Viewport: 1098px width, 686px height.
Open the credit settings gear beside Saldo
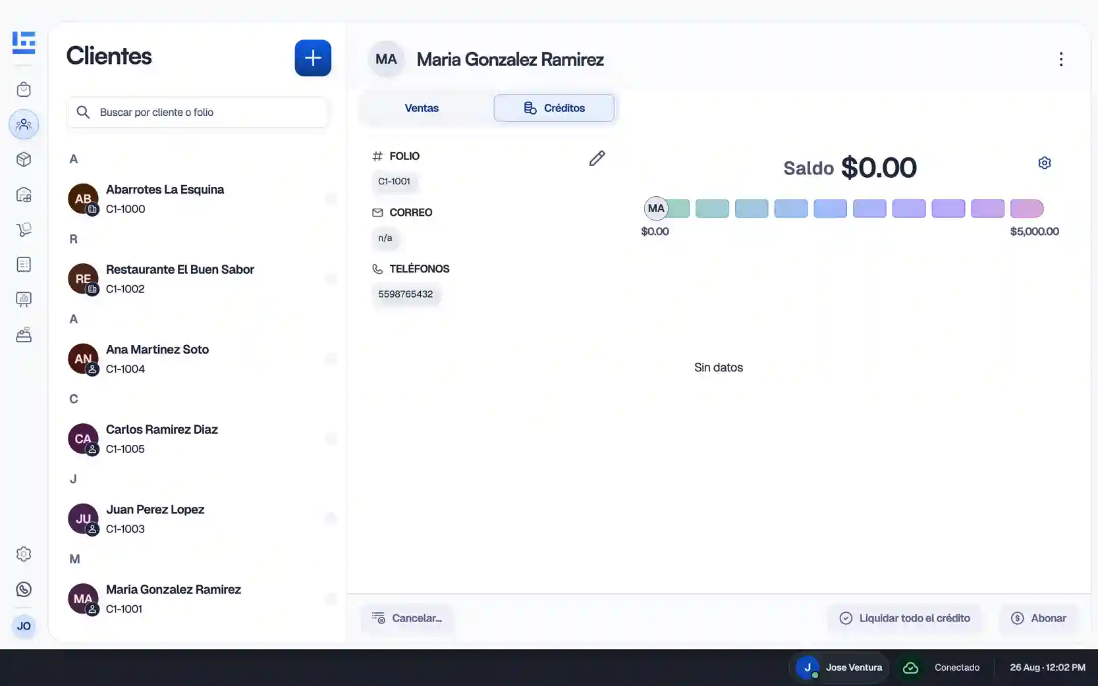[x=1045, y=163]
